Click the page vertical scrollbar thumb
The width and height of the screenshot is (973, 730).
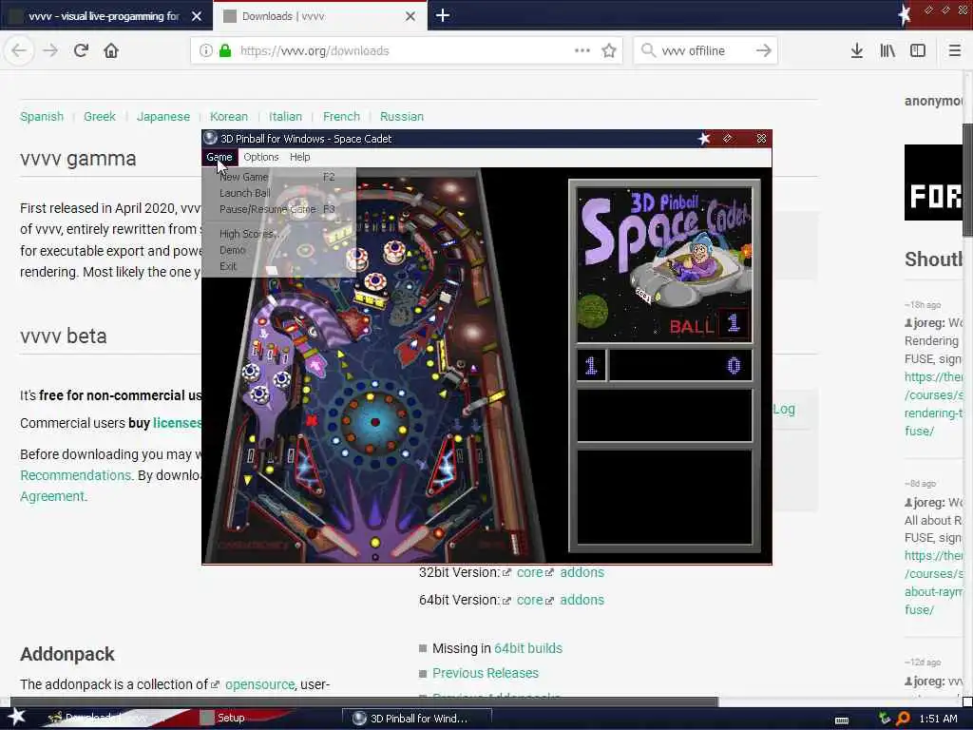coord(967,180)
